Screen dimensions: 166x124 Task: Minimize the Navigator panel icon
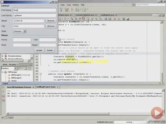tap(31, 65)
